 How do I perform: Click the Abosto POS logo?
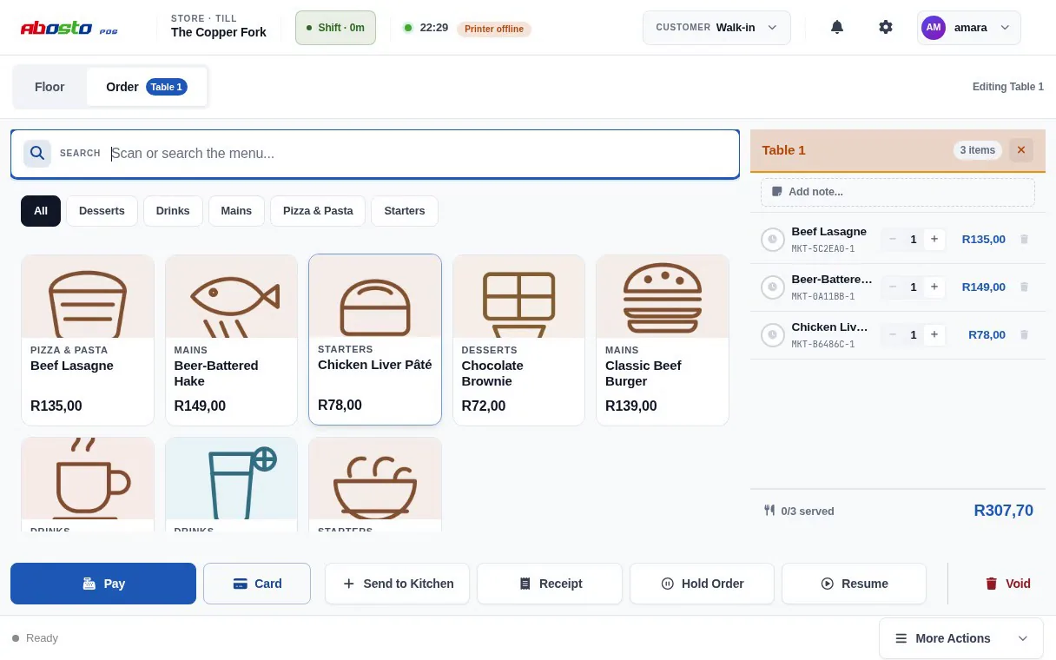coord(69,28)
